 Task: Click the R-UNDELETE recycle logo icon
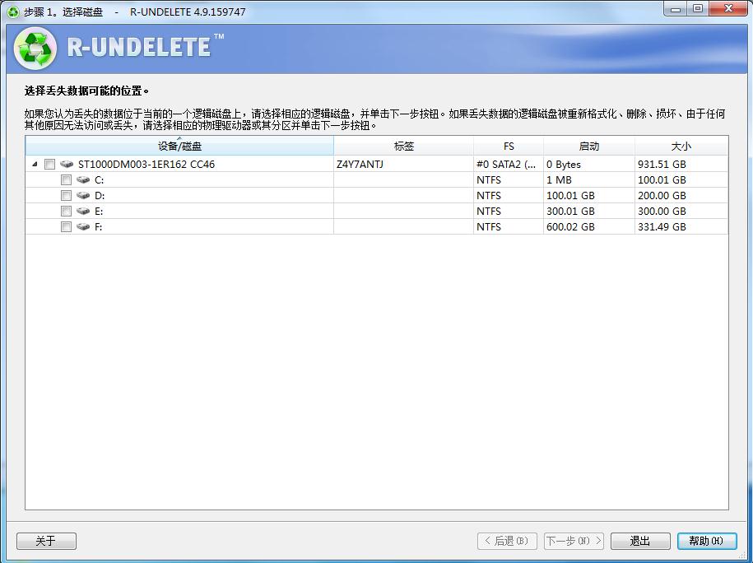(35, 49)
